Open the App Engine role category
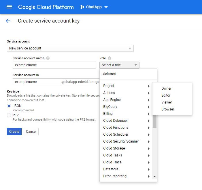202x190 pixels. [112, 100]
